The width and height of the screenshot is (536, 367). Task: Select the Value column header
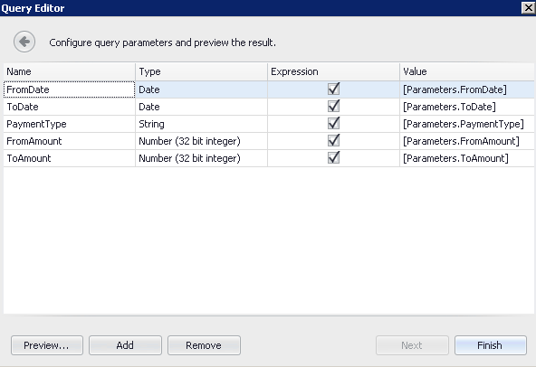466,71
